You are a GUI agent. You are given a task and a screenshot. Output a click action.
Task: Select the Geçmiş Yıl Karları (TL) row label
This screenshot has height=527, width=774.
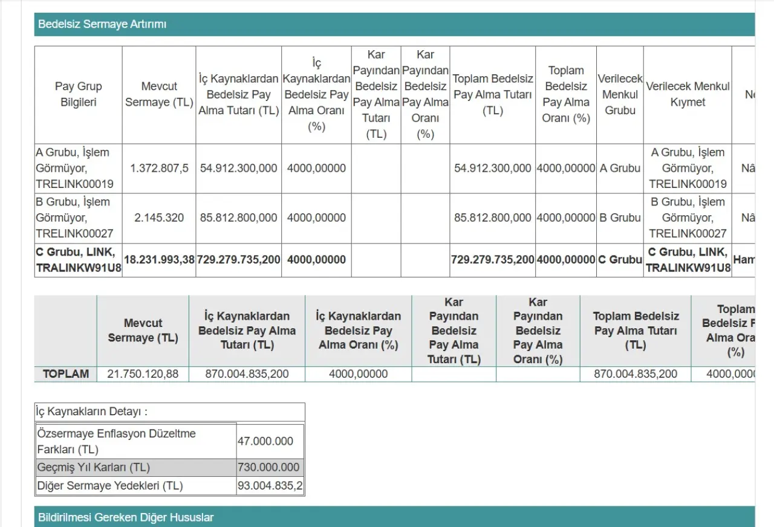(94, 467)
